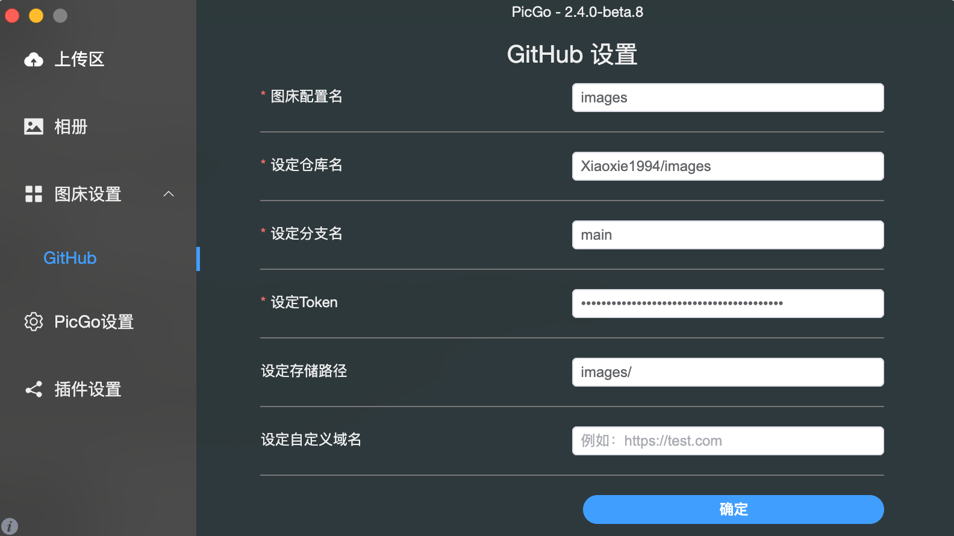Open PicGo设置 menu item
Viewport: 954px width, 536px height.
coord(94,322)
